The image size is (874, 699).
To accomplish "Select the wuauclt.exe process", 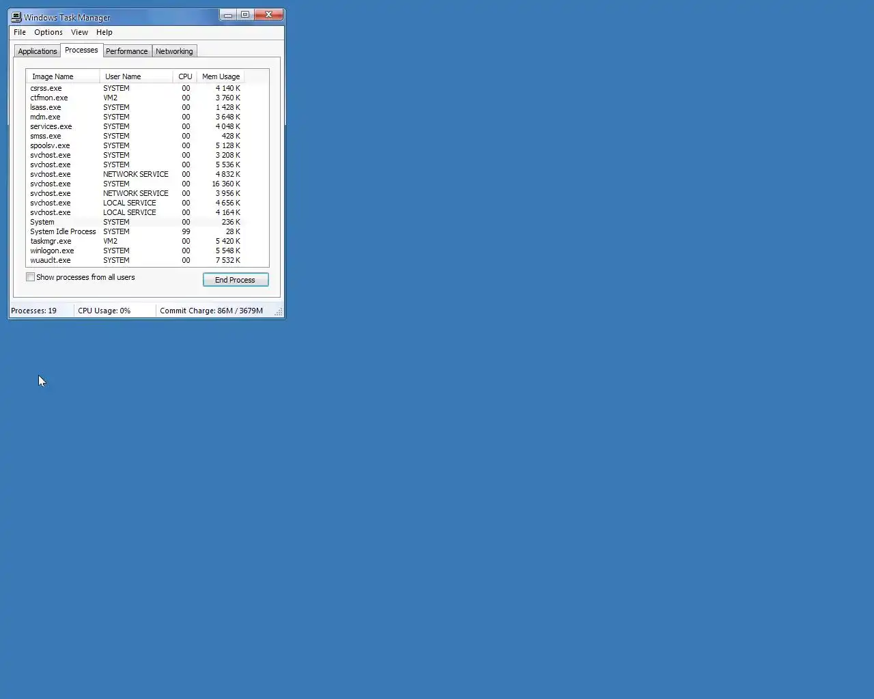I will (135, 260).
